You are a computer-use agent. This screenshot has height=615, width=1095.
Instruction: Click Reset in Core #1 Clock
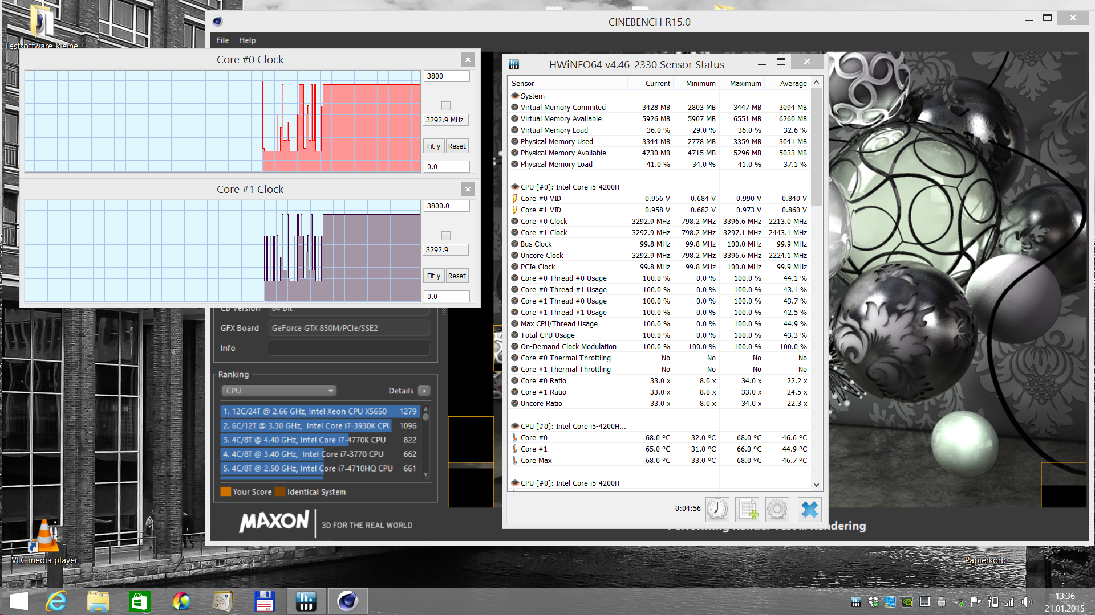457,276
